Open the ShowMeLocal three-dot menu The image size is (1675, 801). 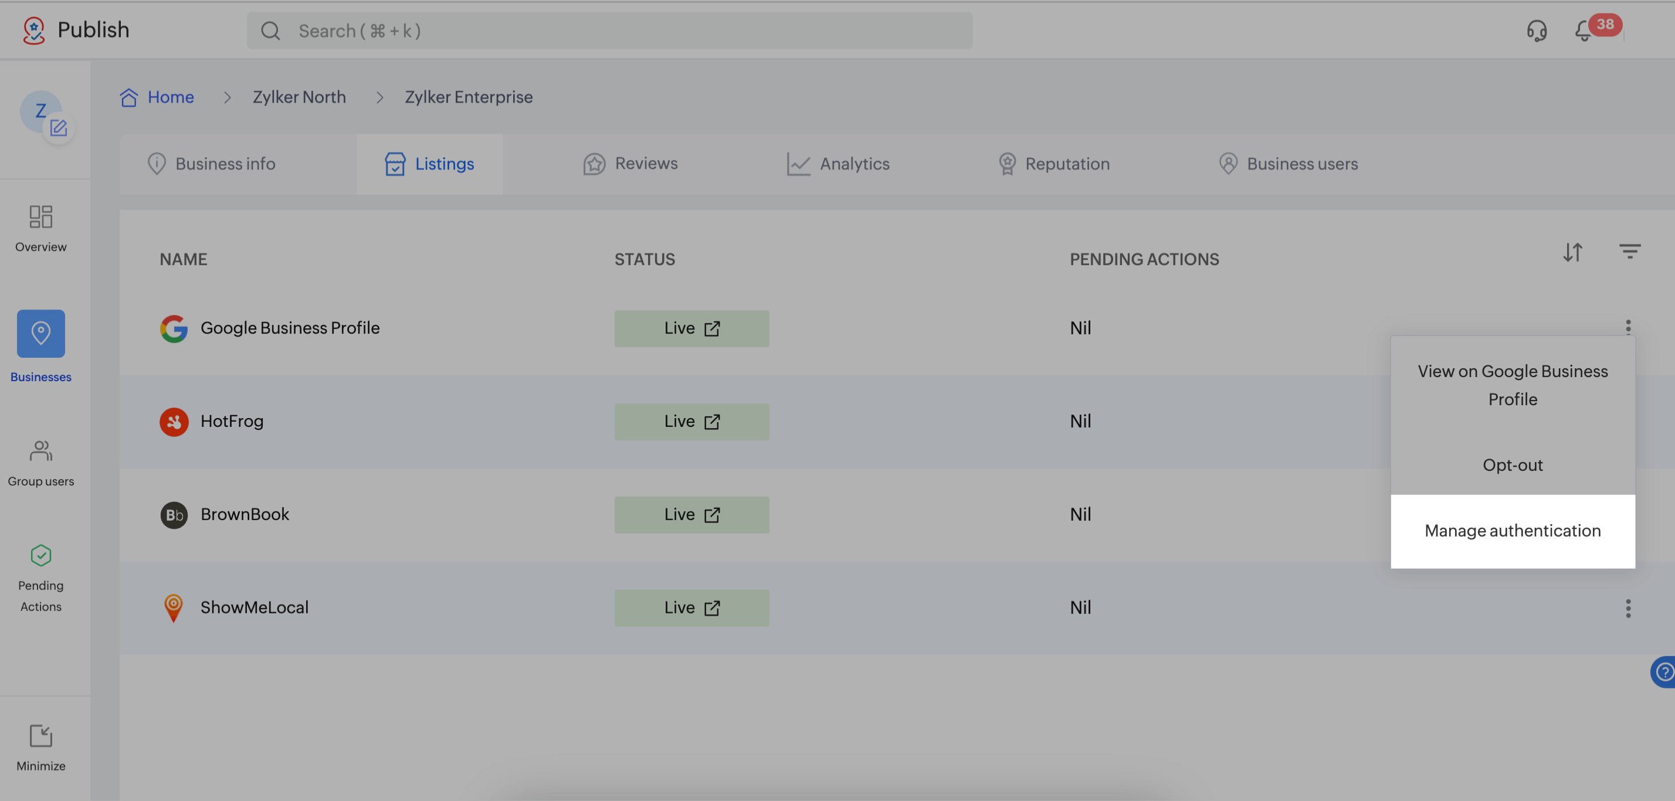tap(1628, 608)
